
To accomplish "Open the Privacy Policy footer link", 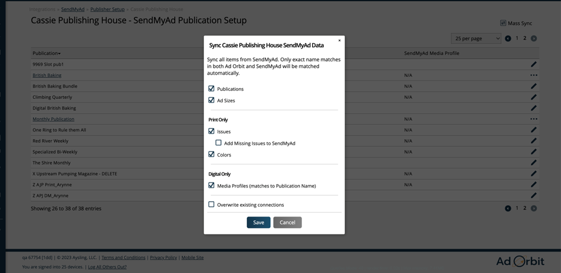I will coord(163,258).
